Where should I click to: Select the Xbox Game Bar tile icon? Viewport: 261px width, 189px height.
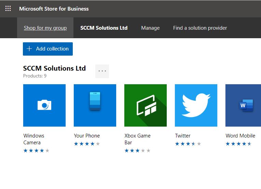(146, 105)
